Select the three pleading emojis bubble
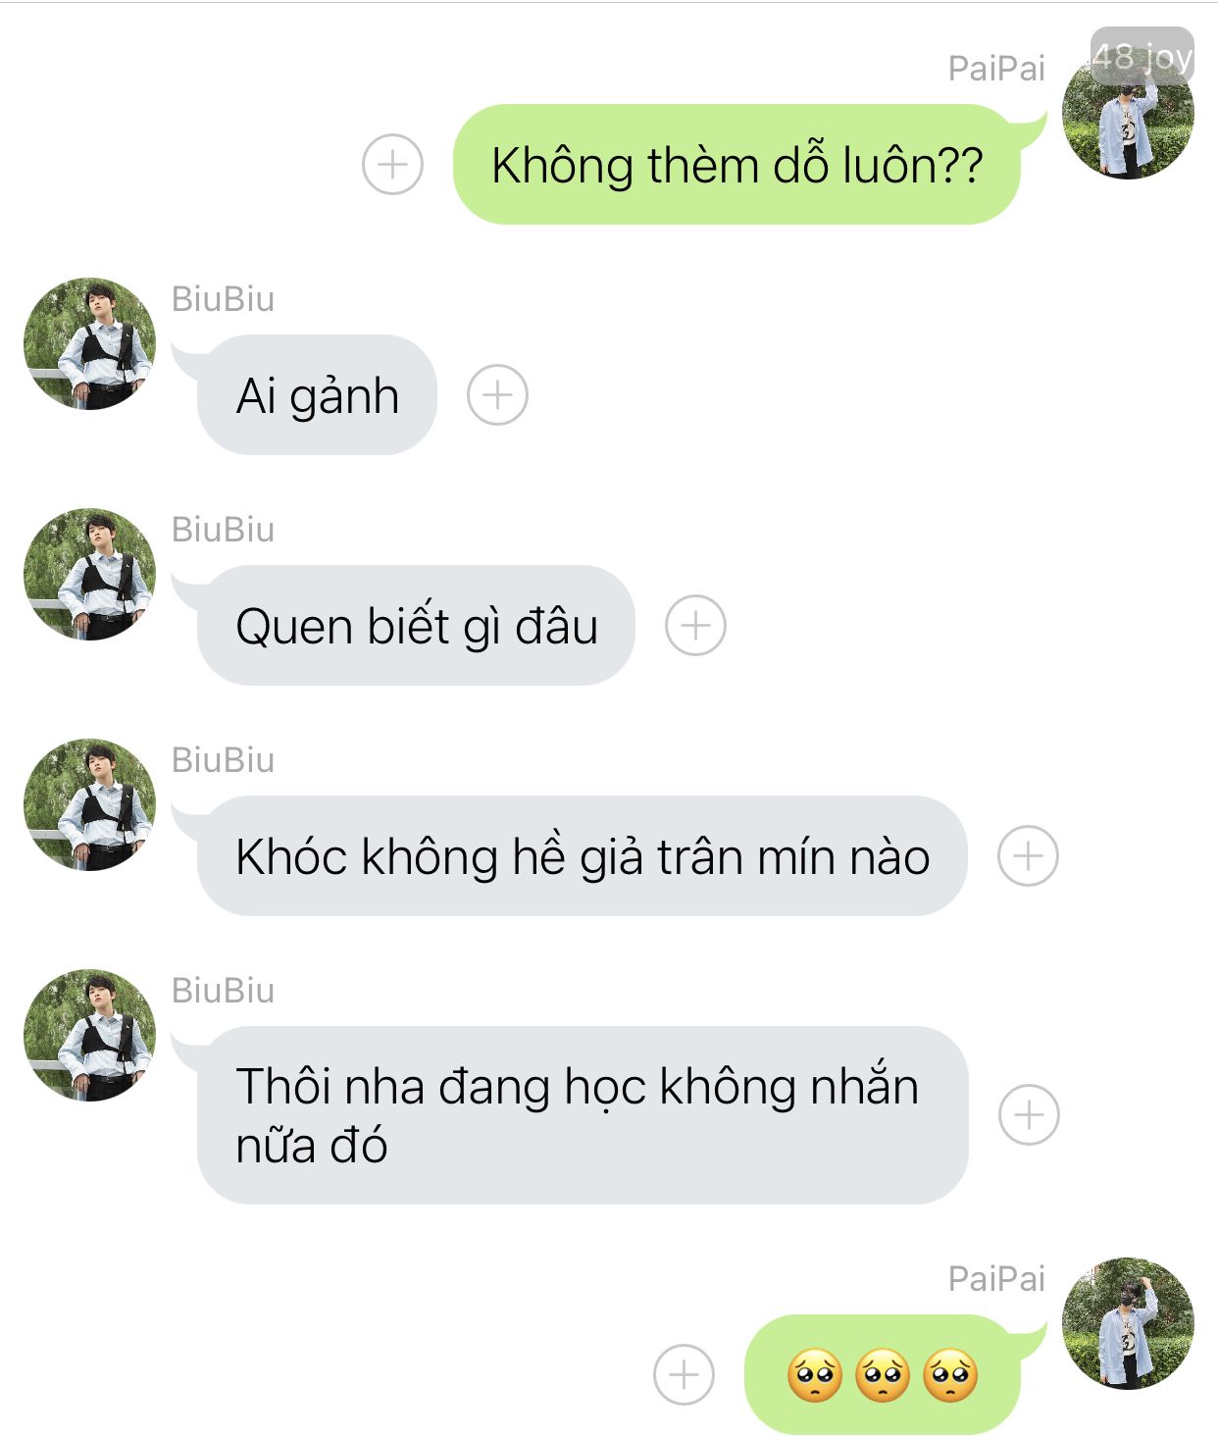Screen dimensions: 1218x1436 pos(883,1374)
